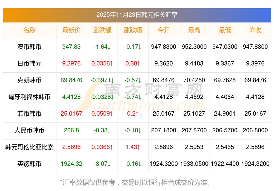The image size is (274, 191).
Task: Click latest price 947.83 for 澳币韩币
Action: (x=72, y=47)
